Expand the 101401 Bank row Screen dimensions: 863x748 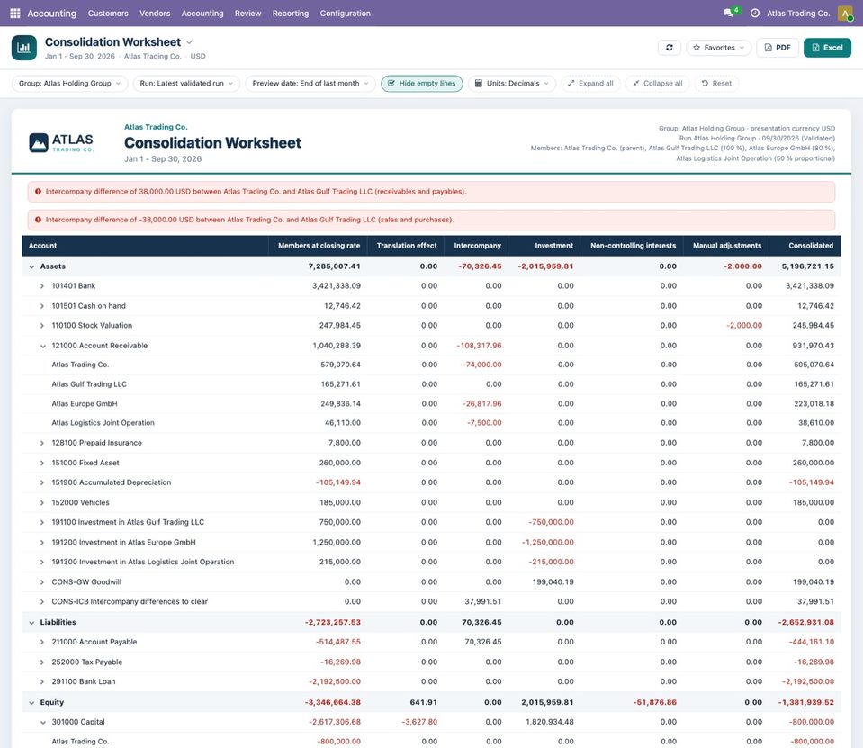41,286
